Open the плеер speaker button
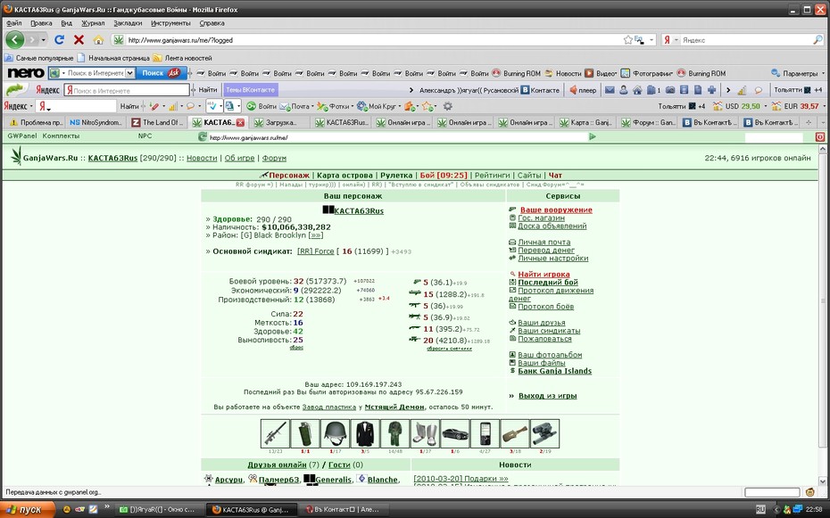The height and width of the screenshot is (518, 830). click(582, 90)
